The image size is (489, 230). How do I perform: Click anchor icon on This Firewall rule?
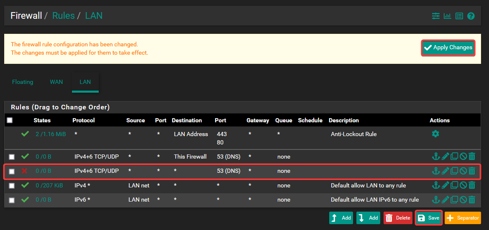click(436, 157)
